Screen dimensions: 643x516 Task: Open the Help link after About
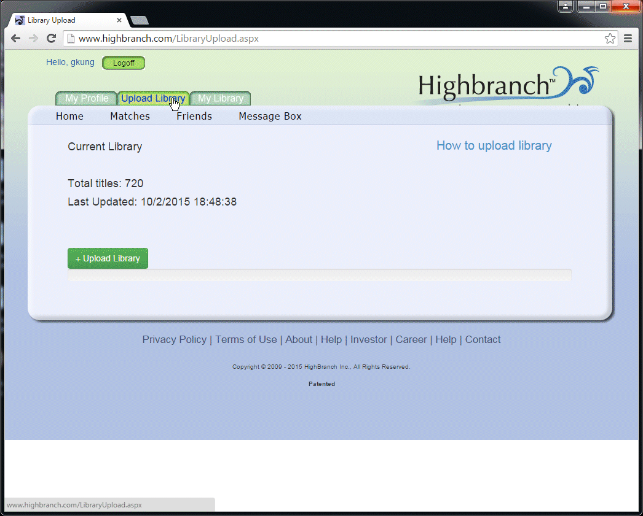click(x=331, y=340)
